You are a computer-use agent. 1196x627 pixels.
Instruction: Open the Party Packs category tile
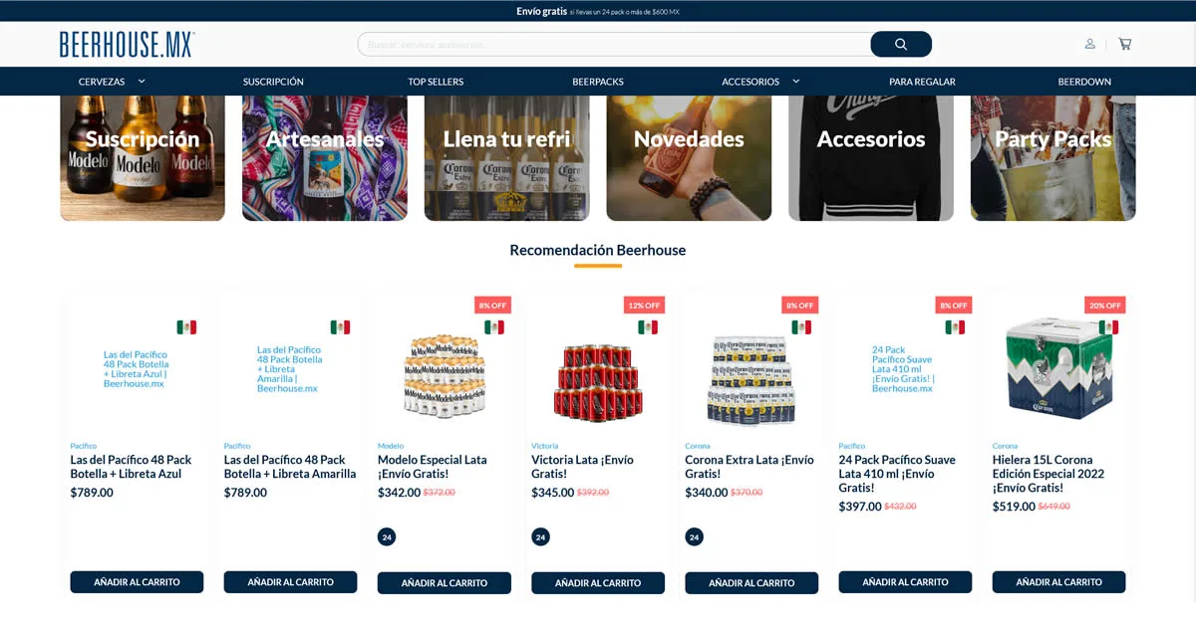(1052, 157)
